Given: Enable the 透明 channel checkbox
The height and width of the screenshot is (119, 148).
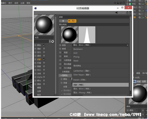Looking at the screenshot, I should [x=44, y=56].
